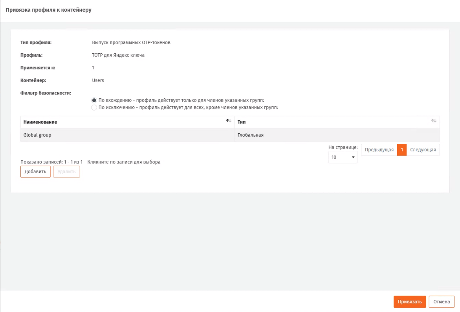The width and height of the screenshot is (460, 312).
Task: Click the 'Привязка профиля к контейнеру' dialog title
Action: click(48, 10)
